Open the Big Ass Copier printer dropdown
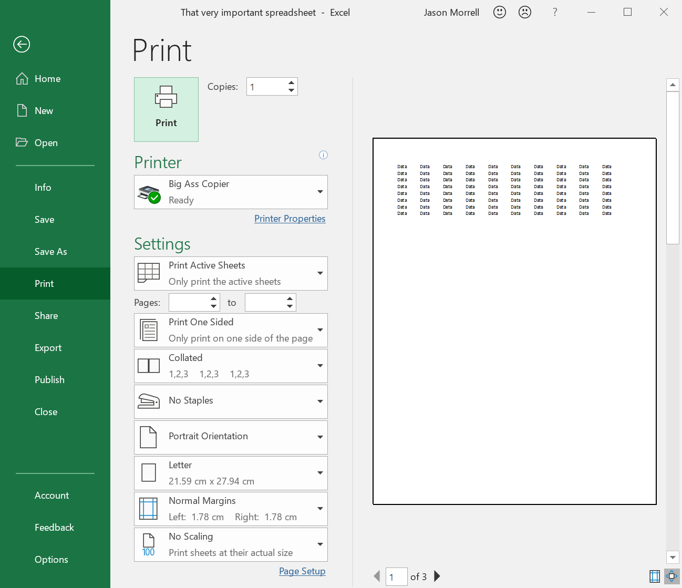Screen dimensions: 682x588 pyautogui.click(x=231, y=192)
